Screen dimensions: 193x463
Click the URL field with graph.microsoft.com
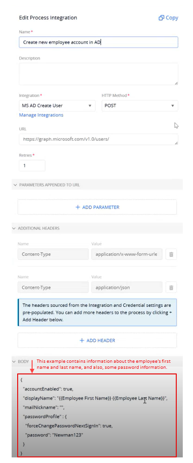(x=99, y=139)
